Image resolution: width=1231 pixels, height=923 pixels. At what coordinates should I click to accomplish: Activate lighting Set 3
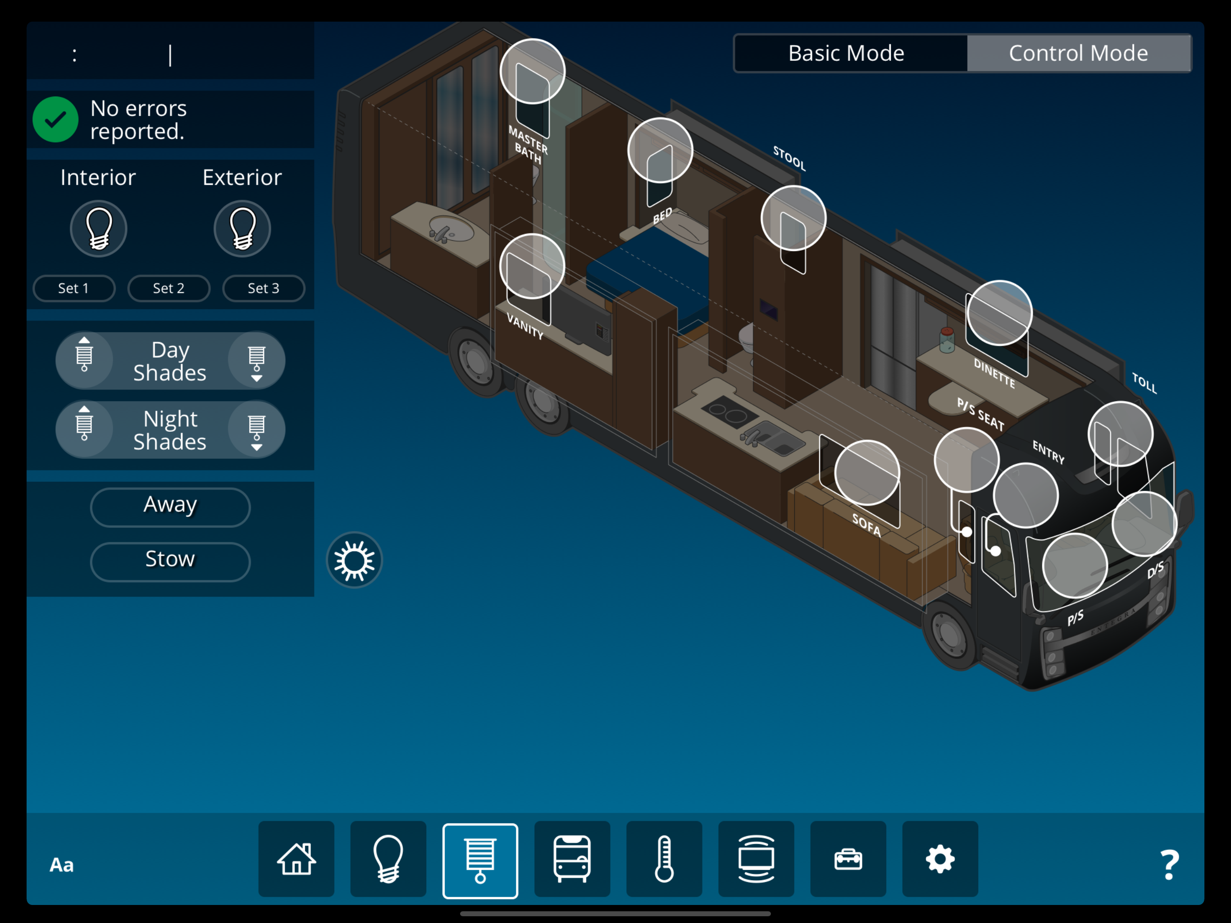point(264,288)
